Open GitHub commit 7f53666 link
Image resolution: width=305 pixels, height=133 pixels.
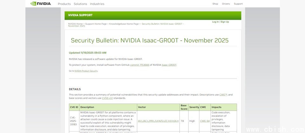tap(139, 65)
